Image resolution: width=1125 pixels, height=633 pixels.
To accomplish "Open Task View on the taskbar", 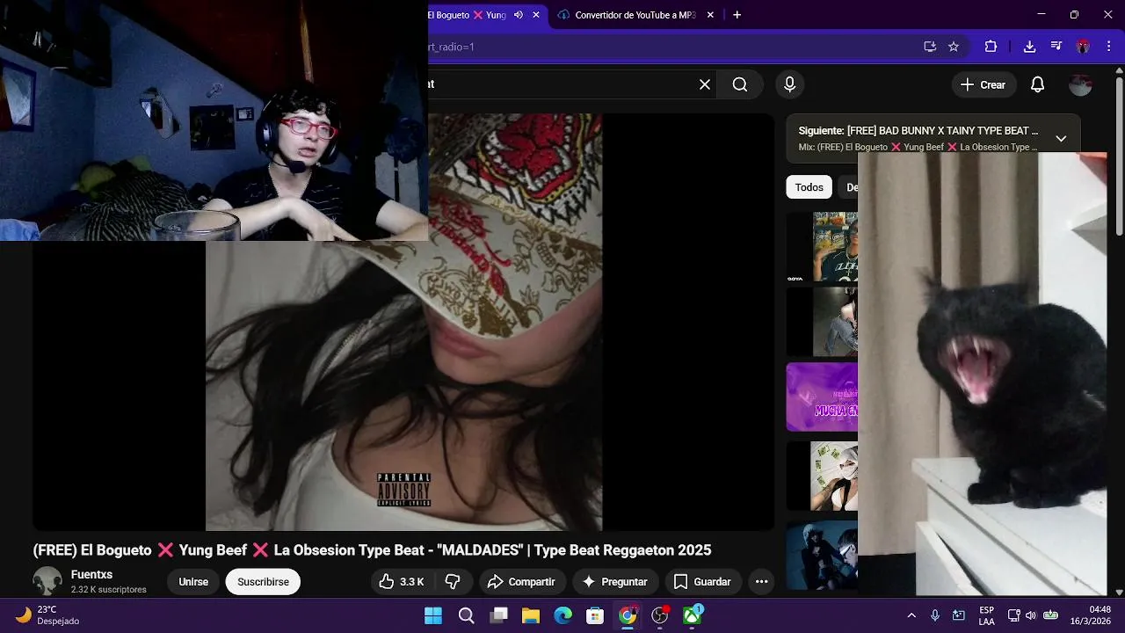I will click(x=498, y=615).
